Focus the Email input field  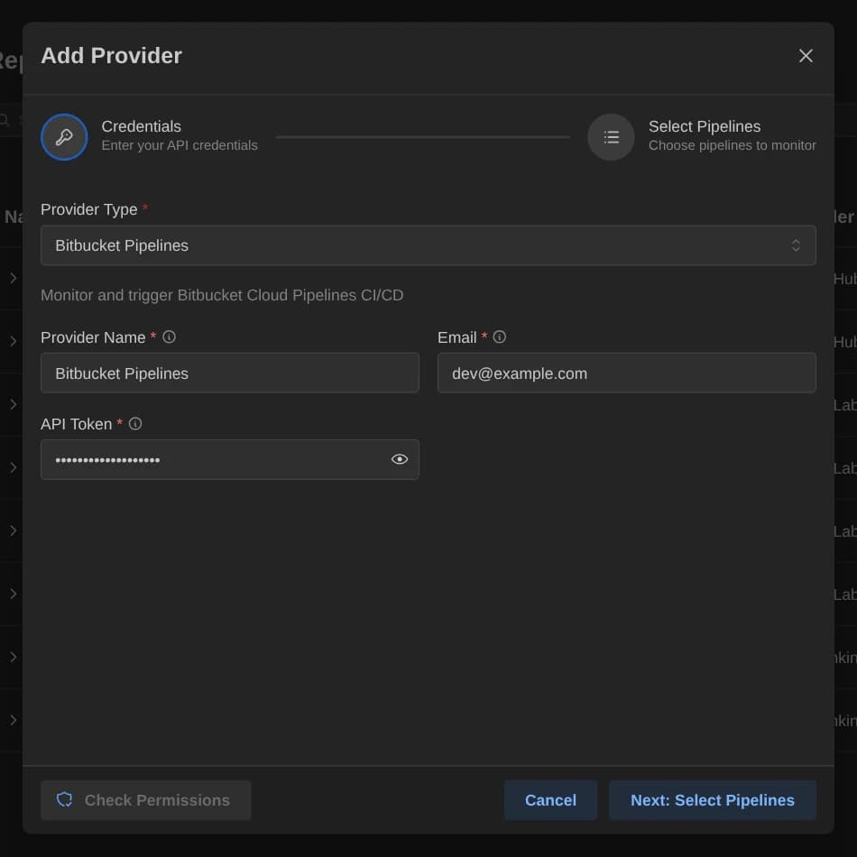pos(626,373)
